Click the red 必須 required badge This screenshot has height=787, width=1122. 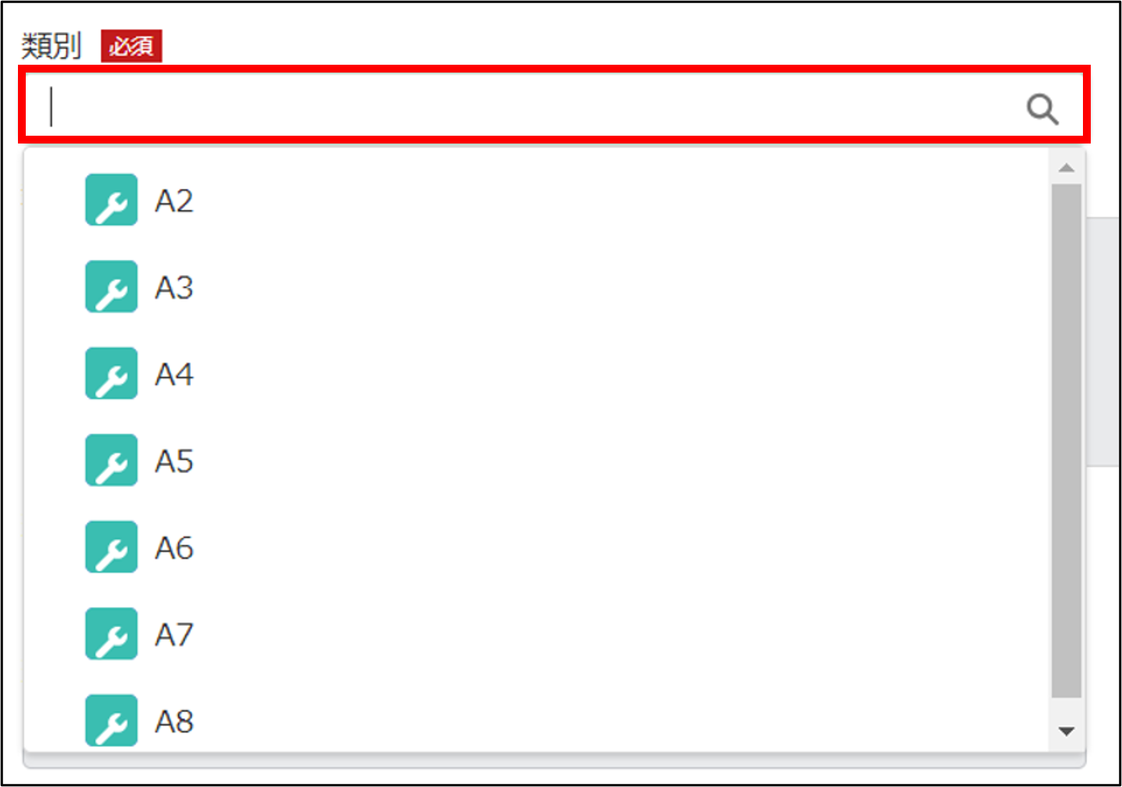click(x=131, y=46)
